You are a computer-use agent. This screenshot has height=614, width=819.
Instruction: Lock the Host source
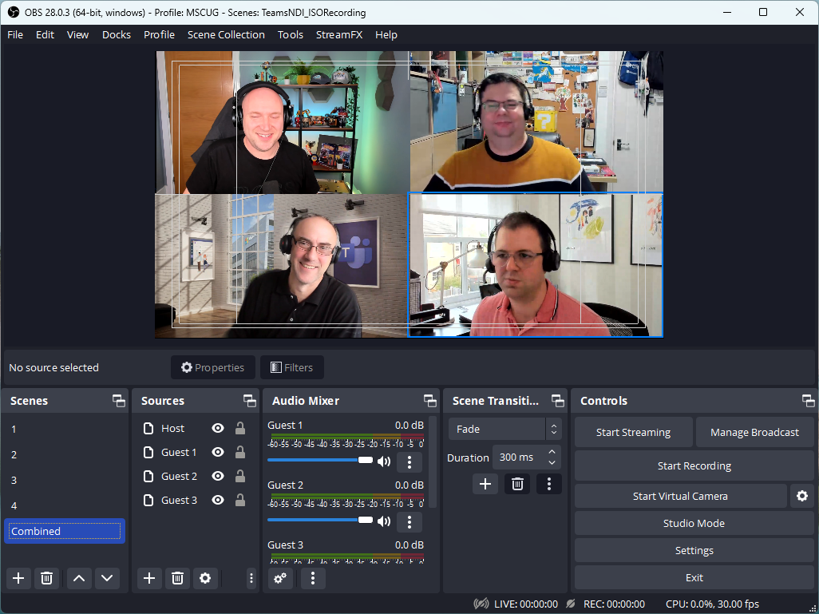[239, 428]
